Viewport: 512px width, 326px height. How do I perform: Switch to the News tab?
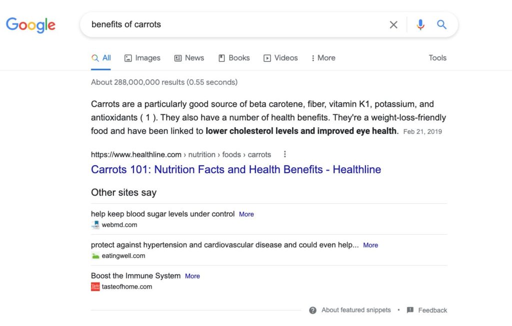point(189,58)
